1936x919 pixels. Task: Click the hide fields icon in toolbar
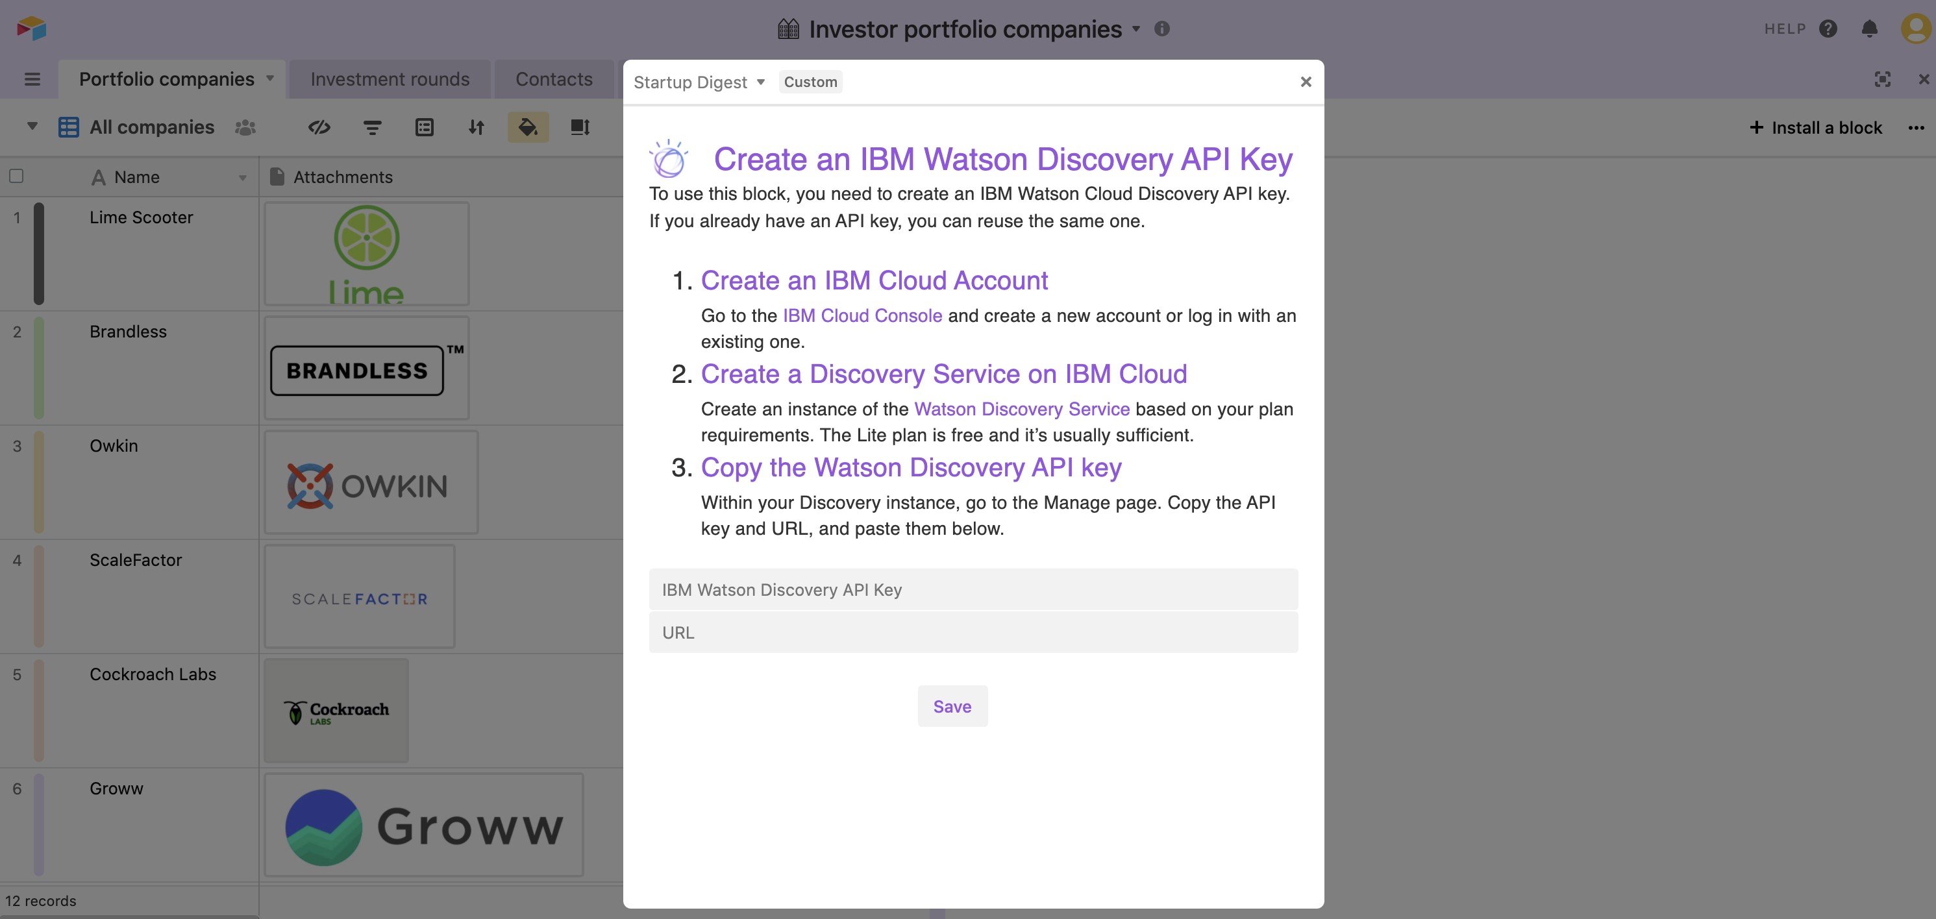point(319,128)
